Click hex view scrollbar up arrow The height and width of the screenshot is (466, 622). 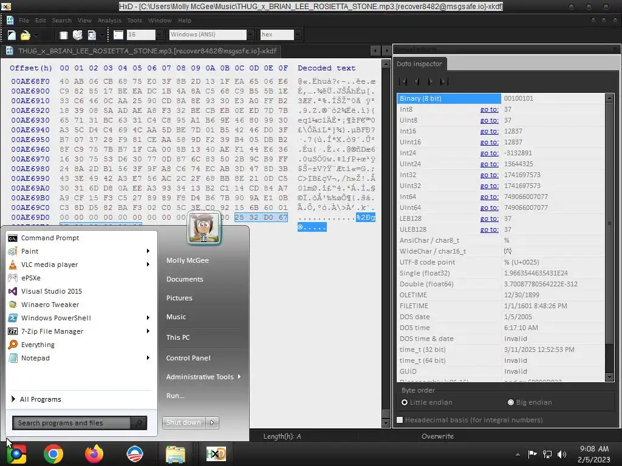pos(386,64)
